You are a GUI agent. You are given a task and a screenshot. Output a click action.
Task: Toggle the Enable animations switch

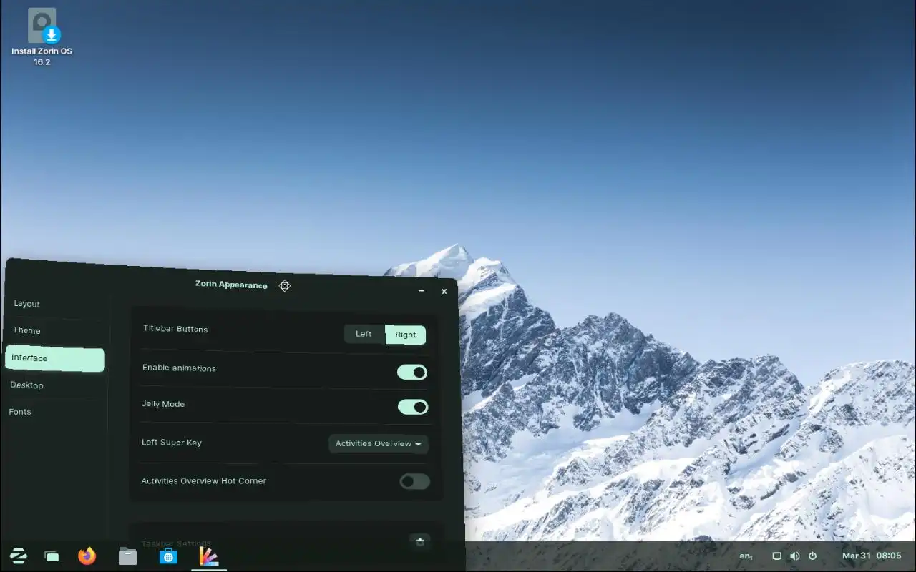coord(412,372)
